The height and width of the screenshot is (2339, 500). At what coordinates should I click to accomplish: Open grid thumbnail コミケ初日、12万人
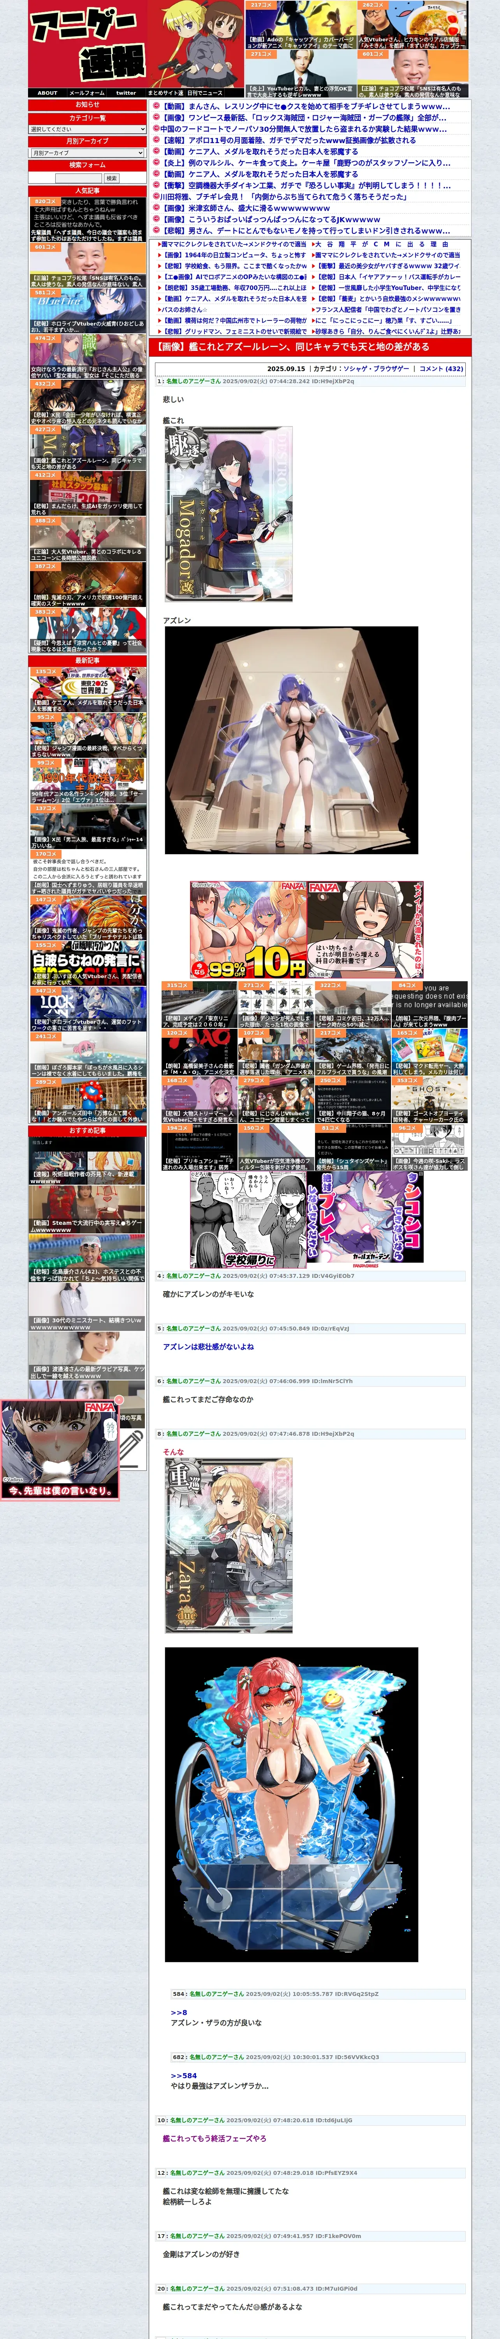[x=353, y=1004]
